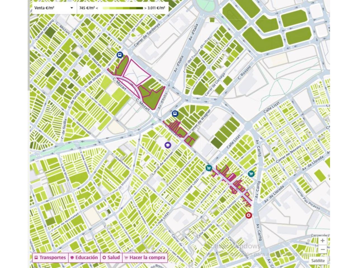
Task: Select the bus stop marker beside Carrer de Wagner
Action: point(175,114)
